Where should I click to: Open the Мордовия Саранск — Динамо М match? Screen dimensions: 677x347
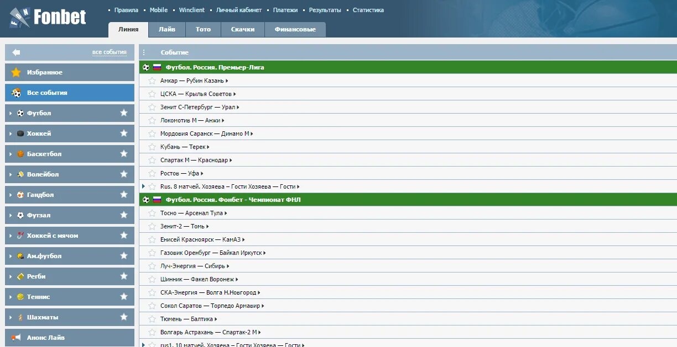(x=205, y=134)
